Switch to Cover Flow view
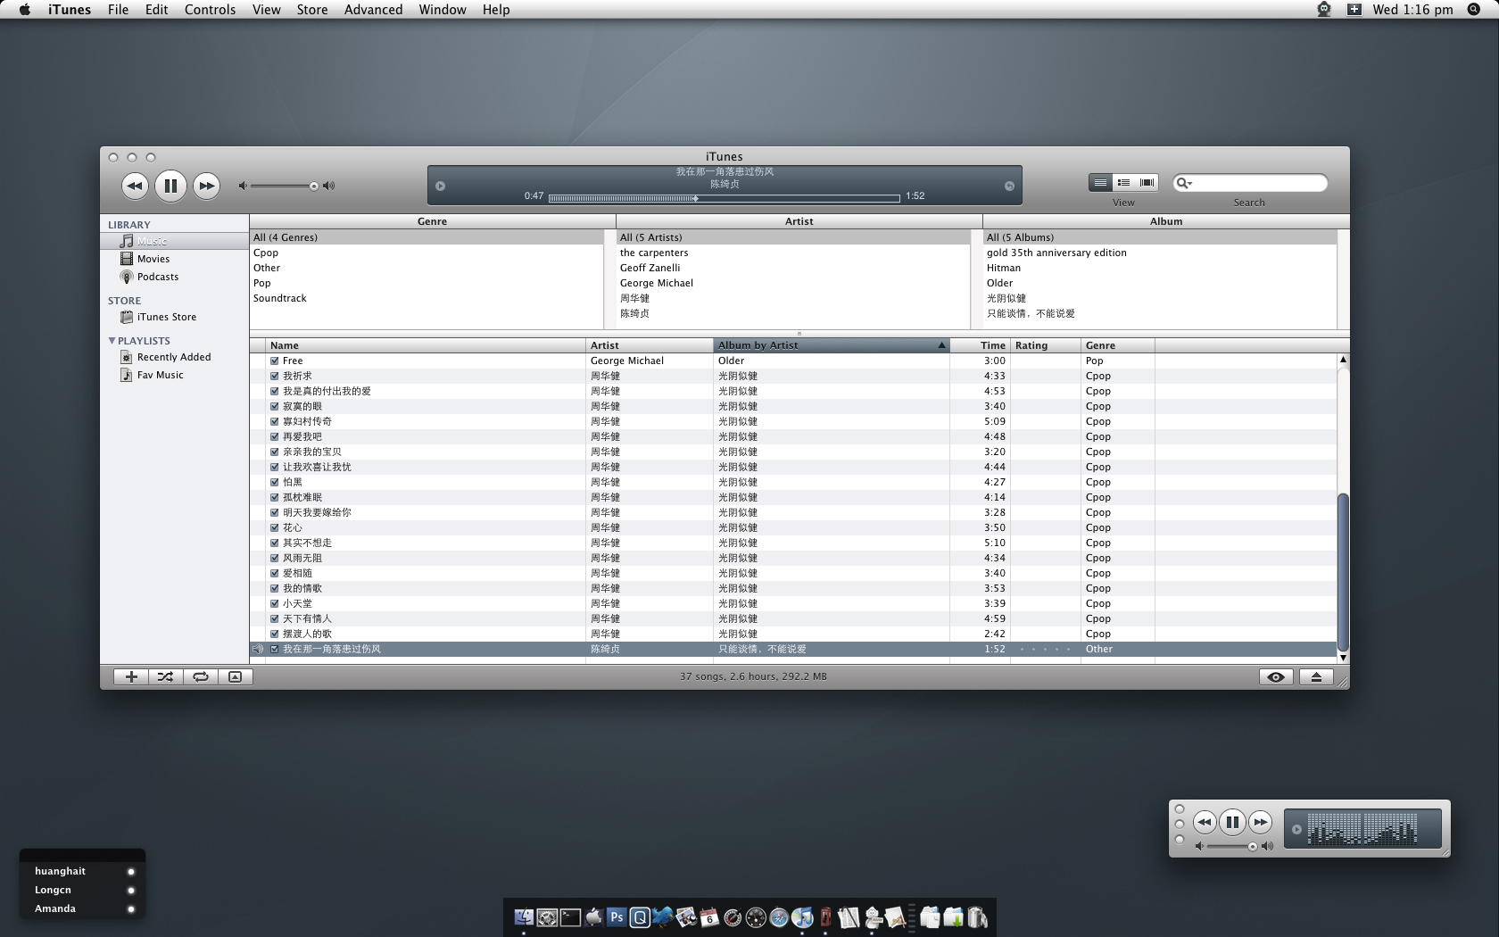 coord(1147,183)
